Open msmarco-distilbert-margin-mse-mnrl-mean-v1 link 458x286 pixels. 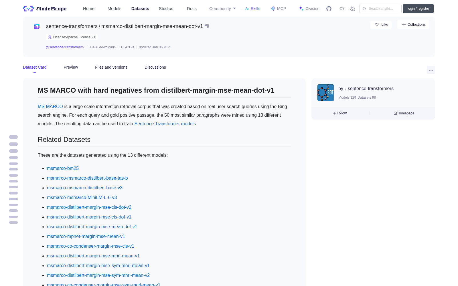(93, 256)
